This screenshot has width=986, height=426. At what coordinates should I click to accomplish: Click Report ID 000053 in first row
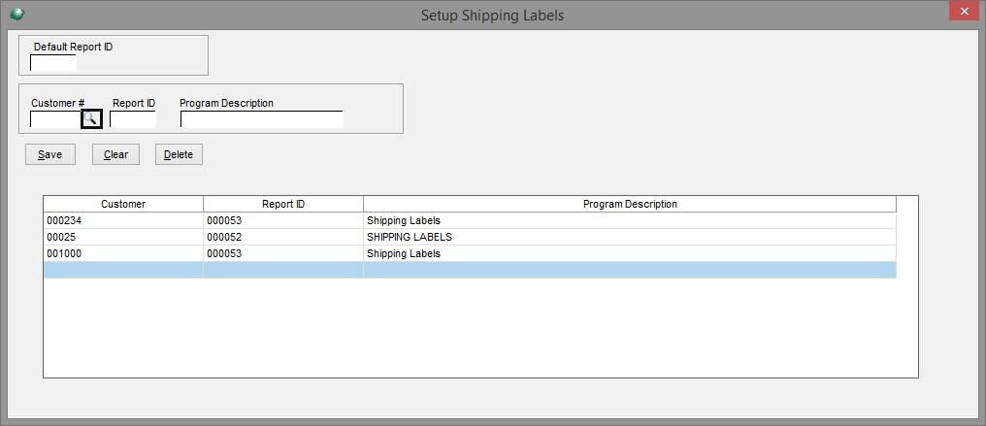click(283, 220)
